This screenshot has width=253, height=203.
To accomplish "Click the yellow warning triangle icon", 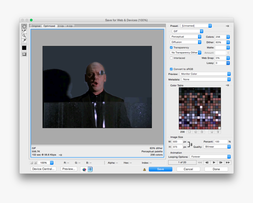I will [144, 169].
